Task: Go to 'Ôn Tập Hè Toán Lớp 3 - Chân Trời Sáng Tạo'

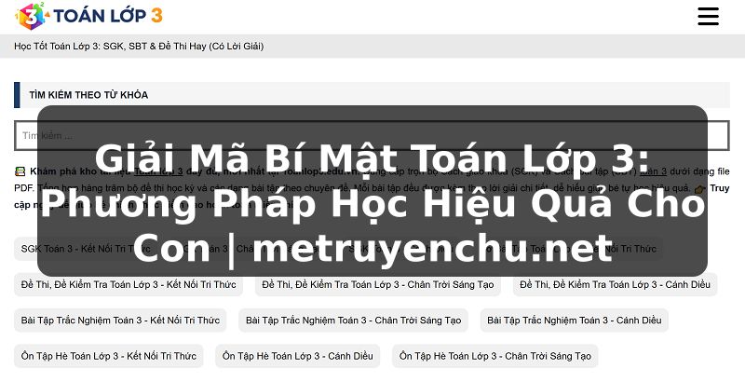Action: pyautogui.click(x=494, y=356)
